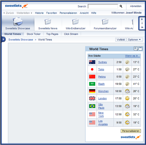Open the Favoriten menu
146x145 pixels.
pos(52,13)
